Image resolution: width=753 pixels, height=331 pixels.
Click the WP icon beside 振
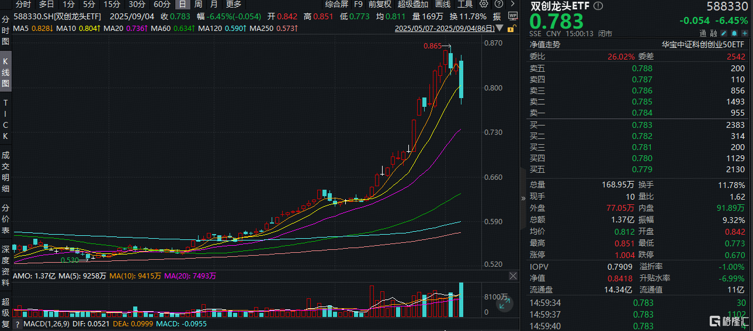(x=512, y=16)
